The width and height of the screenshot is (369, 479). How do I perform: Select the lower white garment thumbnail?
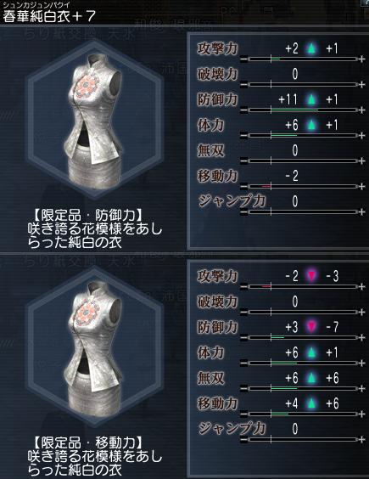tap(95, 348)
